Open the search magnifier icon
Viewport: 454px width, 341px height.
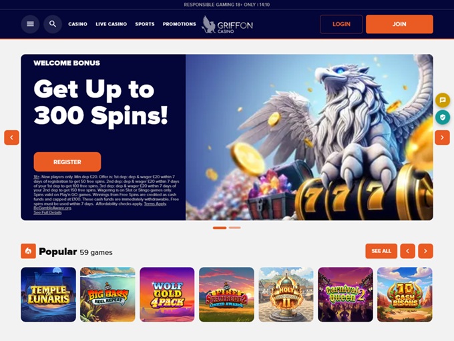click(x=53, y=24)
